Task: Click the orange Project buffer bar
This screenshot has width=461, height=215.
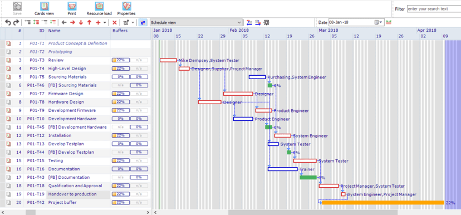Action: [x=383, y=203]
